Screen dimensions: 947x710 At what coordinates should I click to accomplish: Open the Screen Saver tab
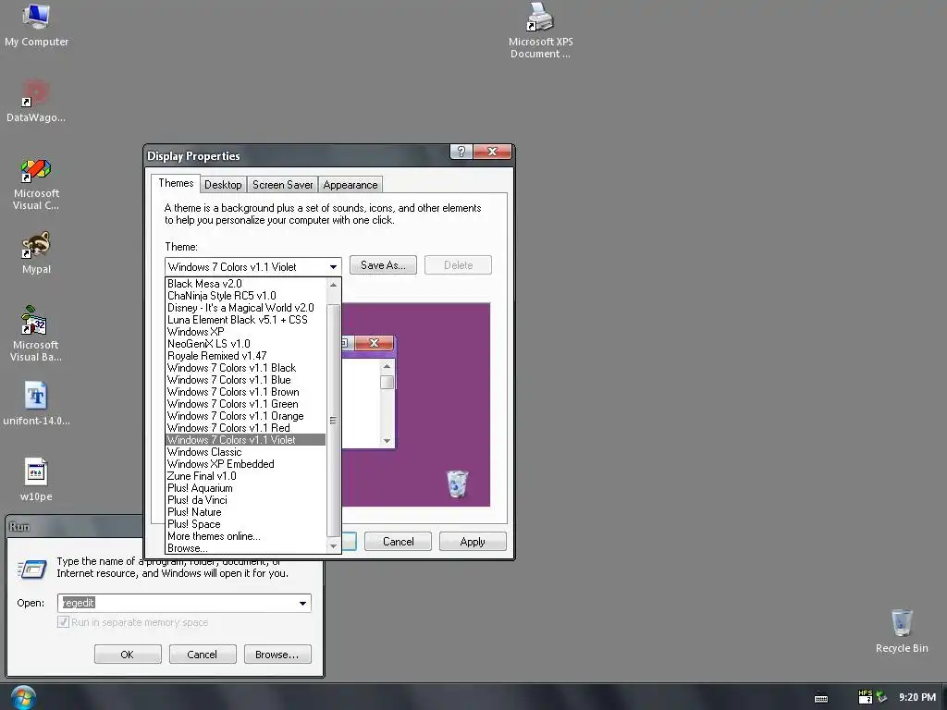pyautogui.click(x=282, y=185)
